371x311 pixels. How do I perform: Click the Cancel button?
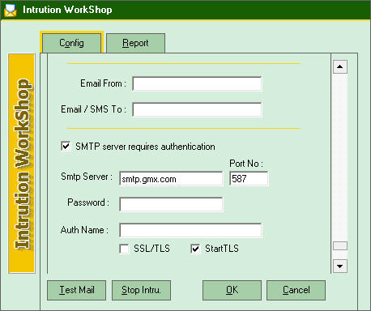[x=296, y=290]
